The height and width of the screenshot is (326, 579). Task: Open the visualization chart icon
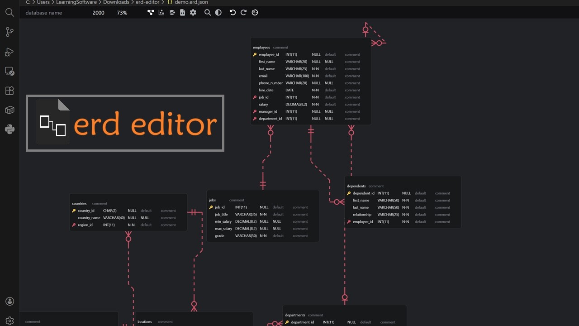point(161,13)
